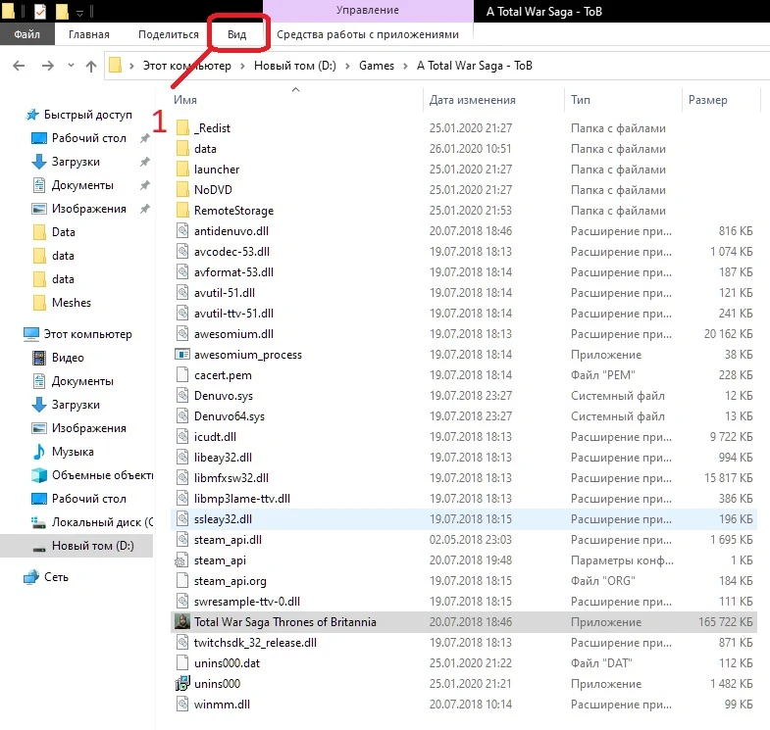
Task: Sort by Дата изменения column header
Action: [x=473, y=100]
